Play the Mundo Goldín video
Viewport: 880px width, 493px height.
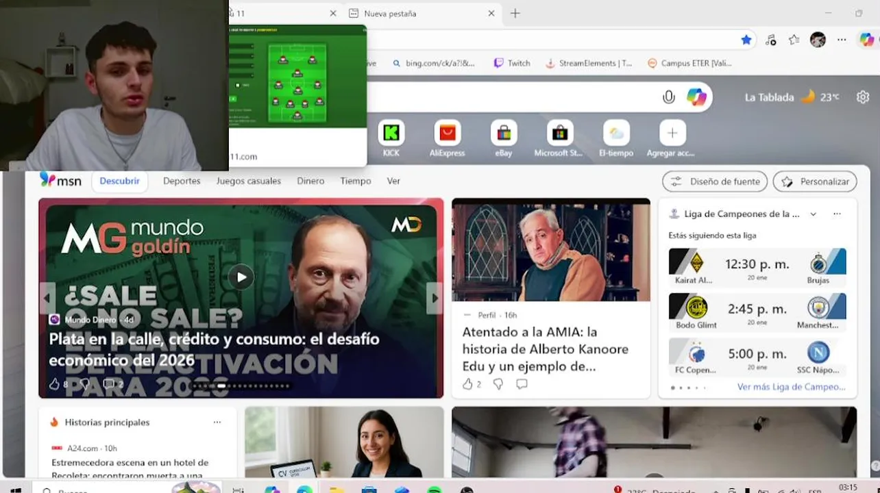(x=241, y=277)
